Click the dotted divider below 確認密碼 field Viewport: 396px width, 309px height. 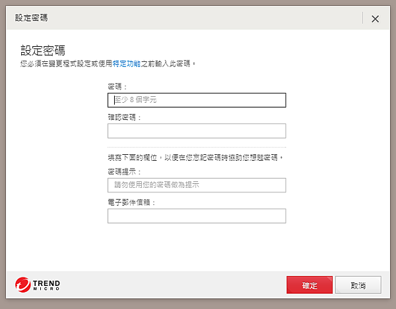(x=197, y=146)
